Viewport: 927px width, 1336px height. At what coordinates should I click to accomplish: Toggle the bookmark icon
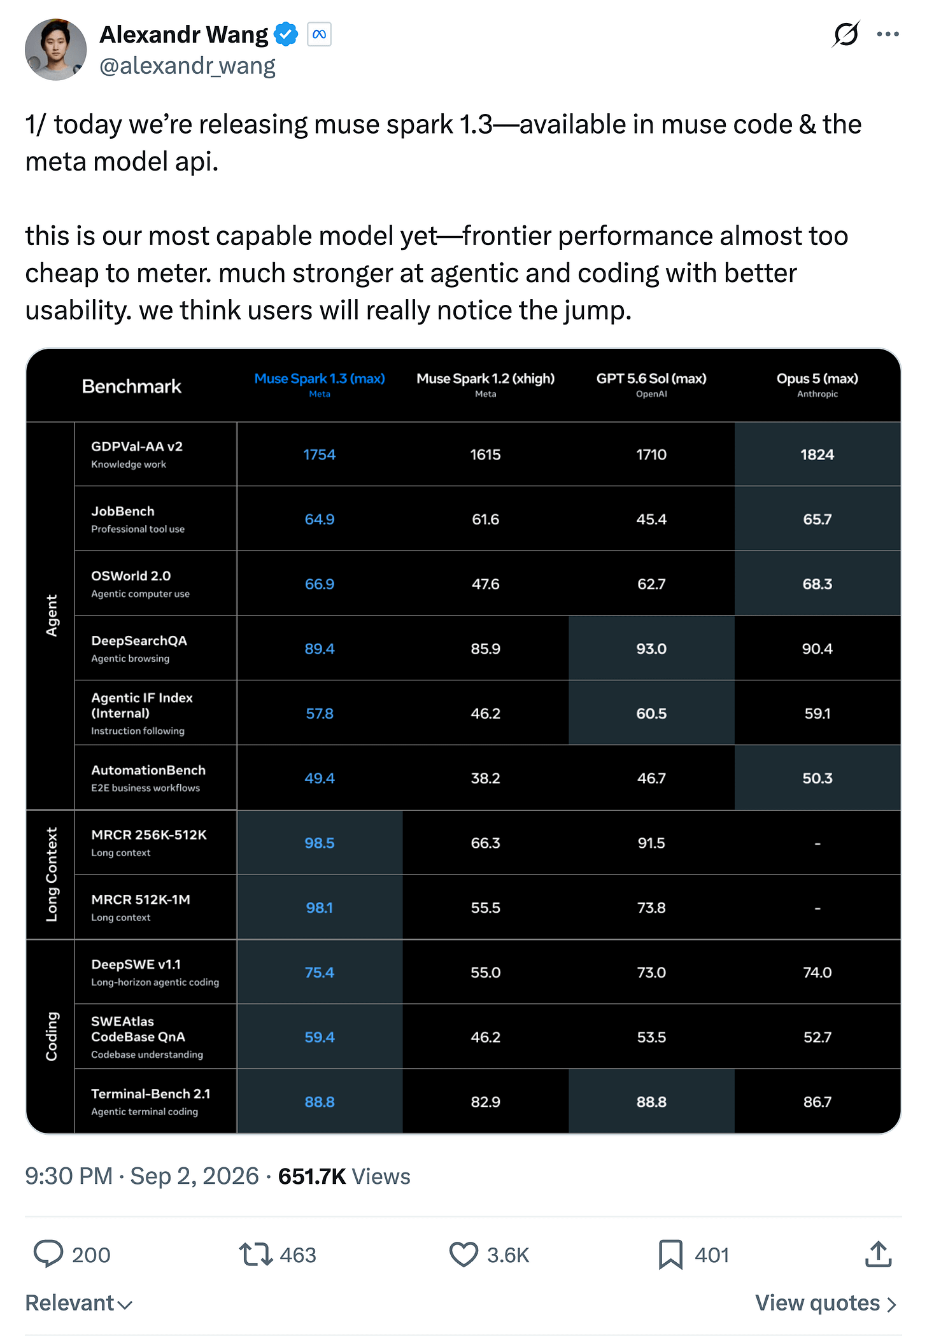(x=670, y=1255)
